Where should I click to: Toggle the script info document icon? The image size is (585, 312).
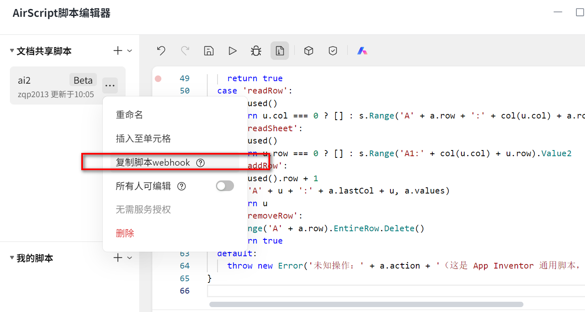280,51
